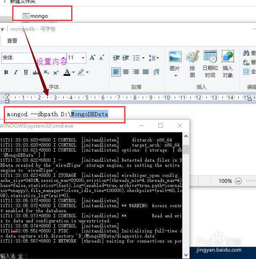Open the line spacing dropdown
Viewport: 256px width, 259px height.
tap(154, 58)
